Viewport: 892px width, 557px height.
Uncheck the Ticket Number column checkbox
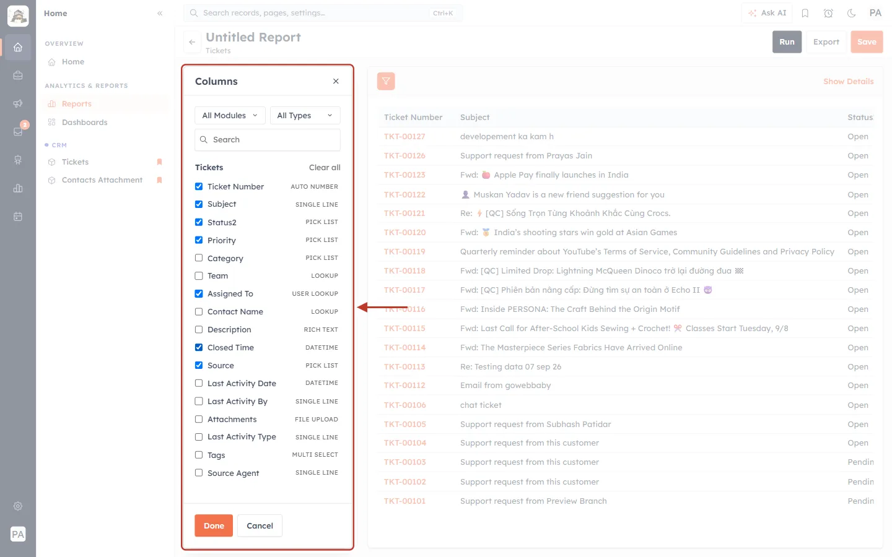click(199, 186)
